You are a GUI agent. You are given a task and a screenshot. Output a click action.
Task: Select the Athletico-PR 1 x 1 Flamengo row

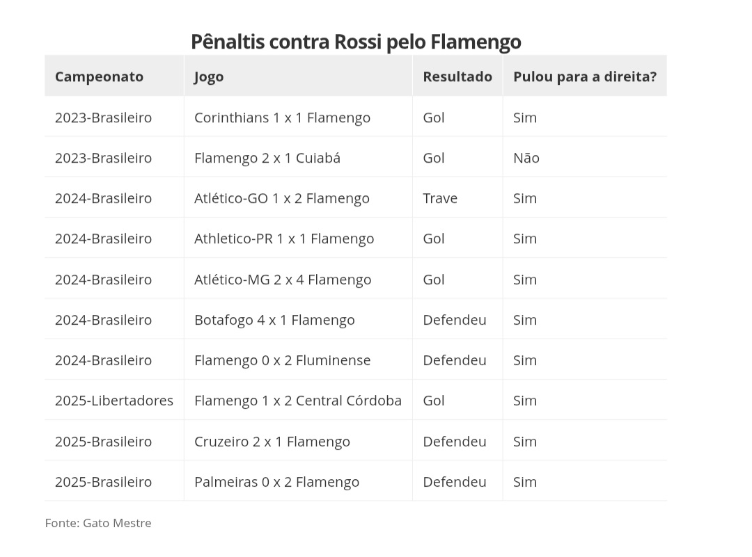click(x=355, y=238)
